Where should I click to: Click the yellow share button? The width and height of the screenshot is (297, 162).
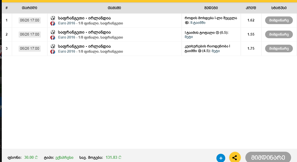point(235,157)
